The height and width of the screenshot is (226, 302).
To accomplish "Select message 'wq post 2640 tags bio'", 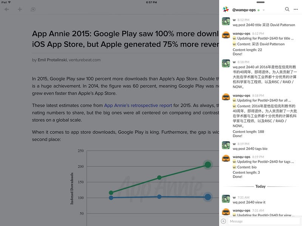I will (x=250, y=149).
